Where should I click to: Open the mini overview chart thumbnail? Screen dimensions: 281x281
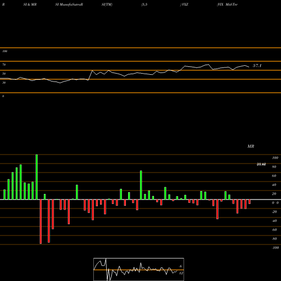pyautogui.click(x=139, y=269)
